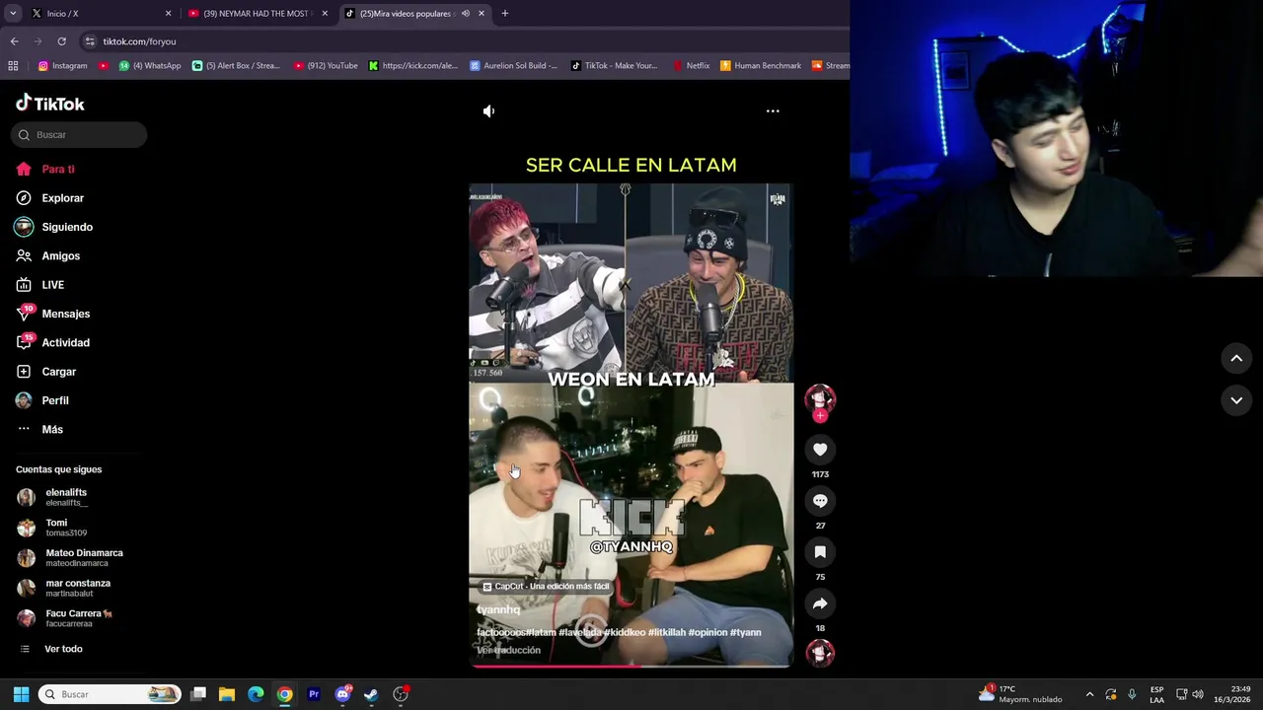
Task: Open site information icon in address bar
Action: [x=90, y=41]
